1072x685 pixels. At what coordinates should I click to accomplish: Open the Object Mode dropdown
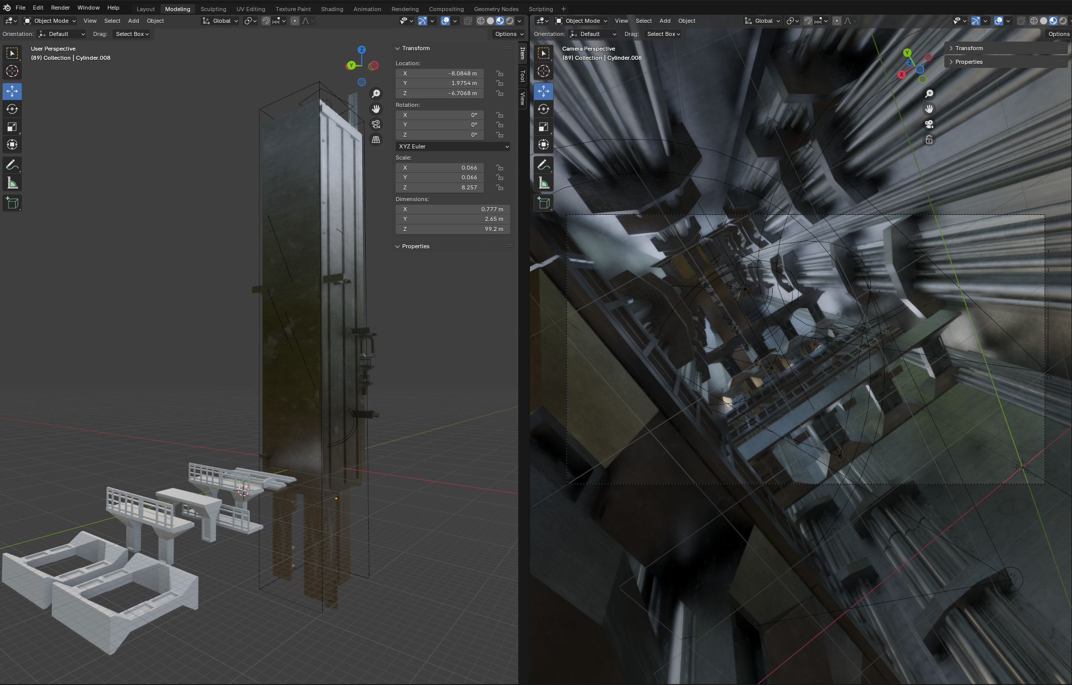(x=49, y=21)
